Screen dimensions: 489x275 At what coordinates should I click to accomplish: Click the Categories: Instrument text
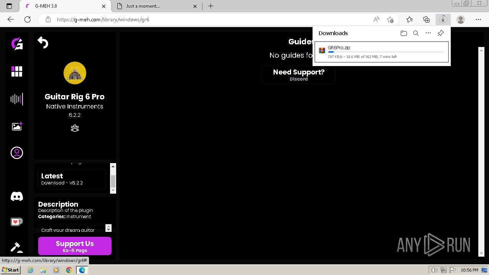pos(65,217)
